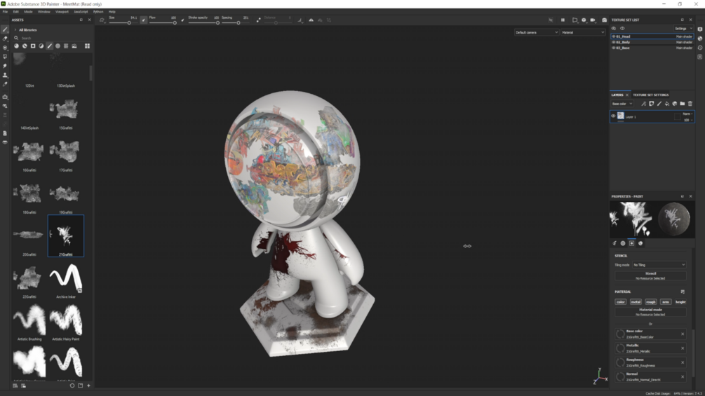The height and width of the screenshot is (396, 705).
Task: Expand the All libraries tree
Action: (x=15, y=30)
